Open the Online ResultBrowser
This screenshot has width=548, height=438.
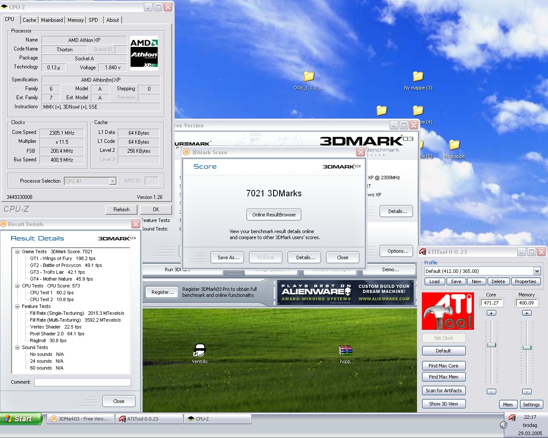tap(274, 215)
